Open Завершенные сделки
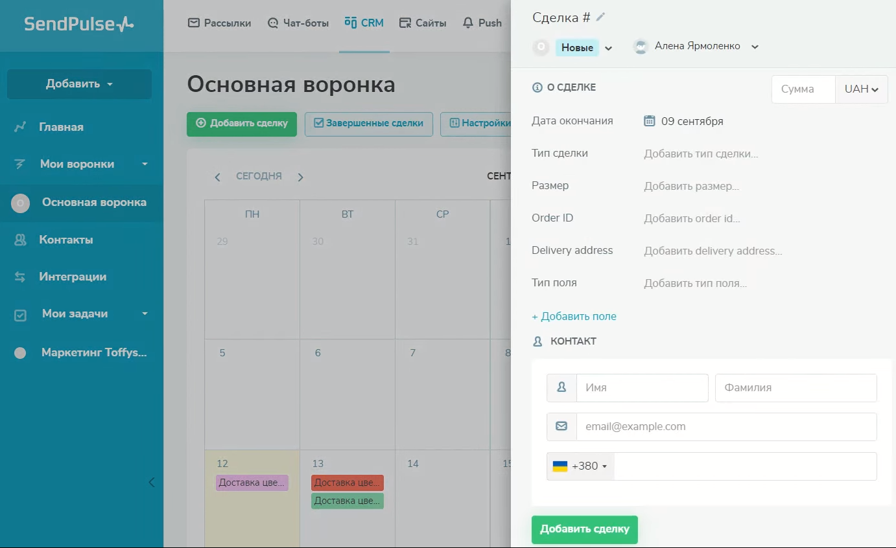This screenshot has height=548, width=896. (369, 123)
